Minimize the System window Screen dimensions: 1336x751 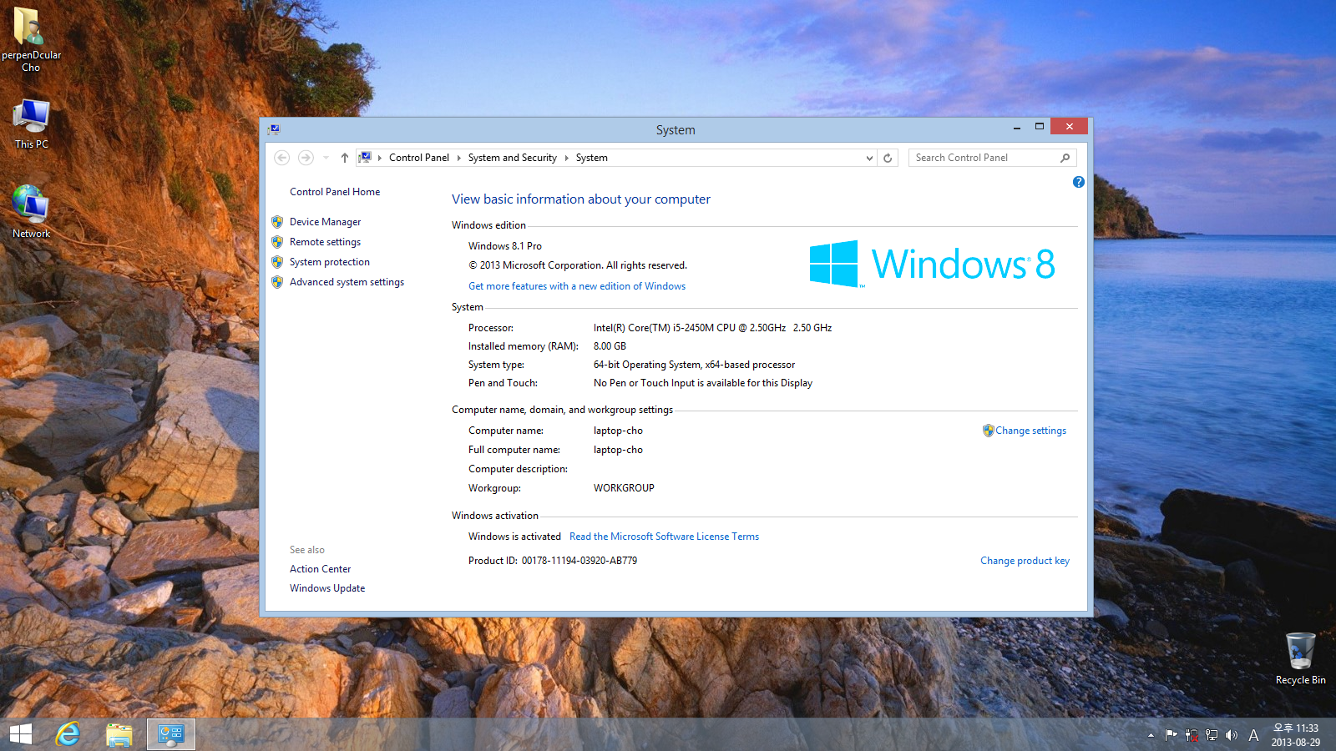point(1016,127)
